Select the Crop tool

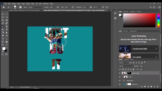coord(3,20)
